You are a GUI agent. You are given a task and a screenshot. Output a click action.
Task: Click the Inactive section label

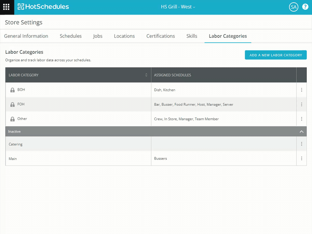point(14,131)
